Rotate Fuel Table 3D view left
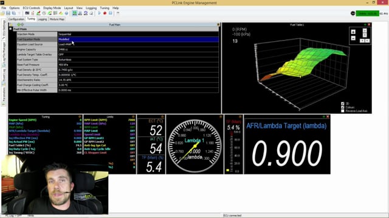The image size is (389, 218). (x=362, y=41)
